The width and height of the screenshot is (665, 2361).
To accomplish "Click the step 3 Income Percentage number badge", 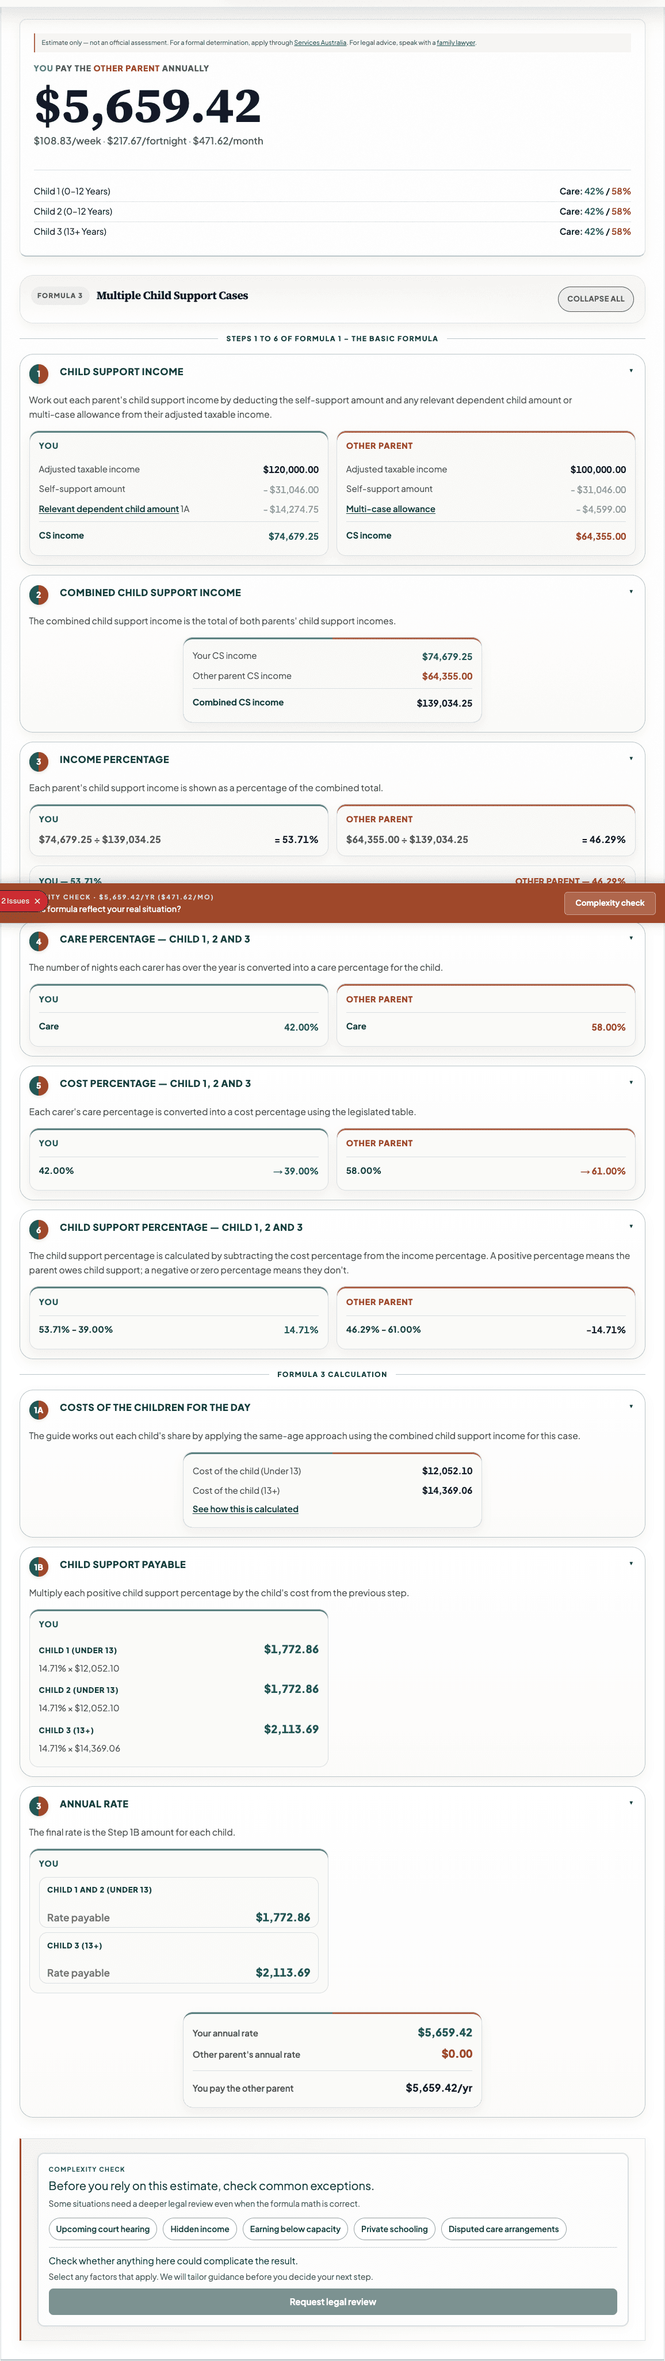I will click(39, 761).
